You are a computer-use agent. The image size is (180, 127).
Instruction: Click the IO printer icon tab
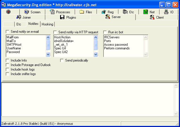coord(168,12)
